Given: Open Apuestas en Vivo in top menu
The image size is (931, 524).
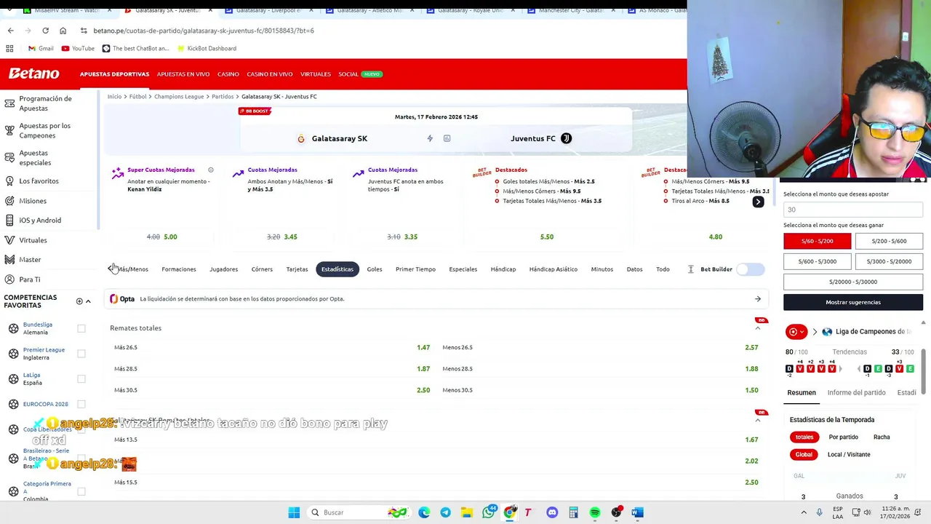Looking at the screenshot, I should pos(183,74).
